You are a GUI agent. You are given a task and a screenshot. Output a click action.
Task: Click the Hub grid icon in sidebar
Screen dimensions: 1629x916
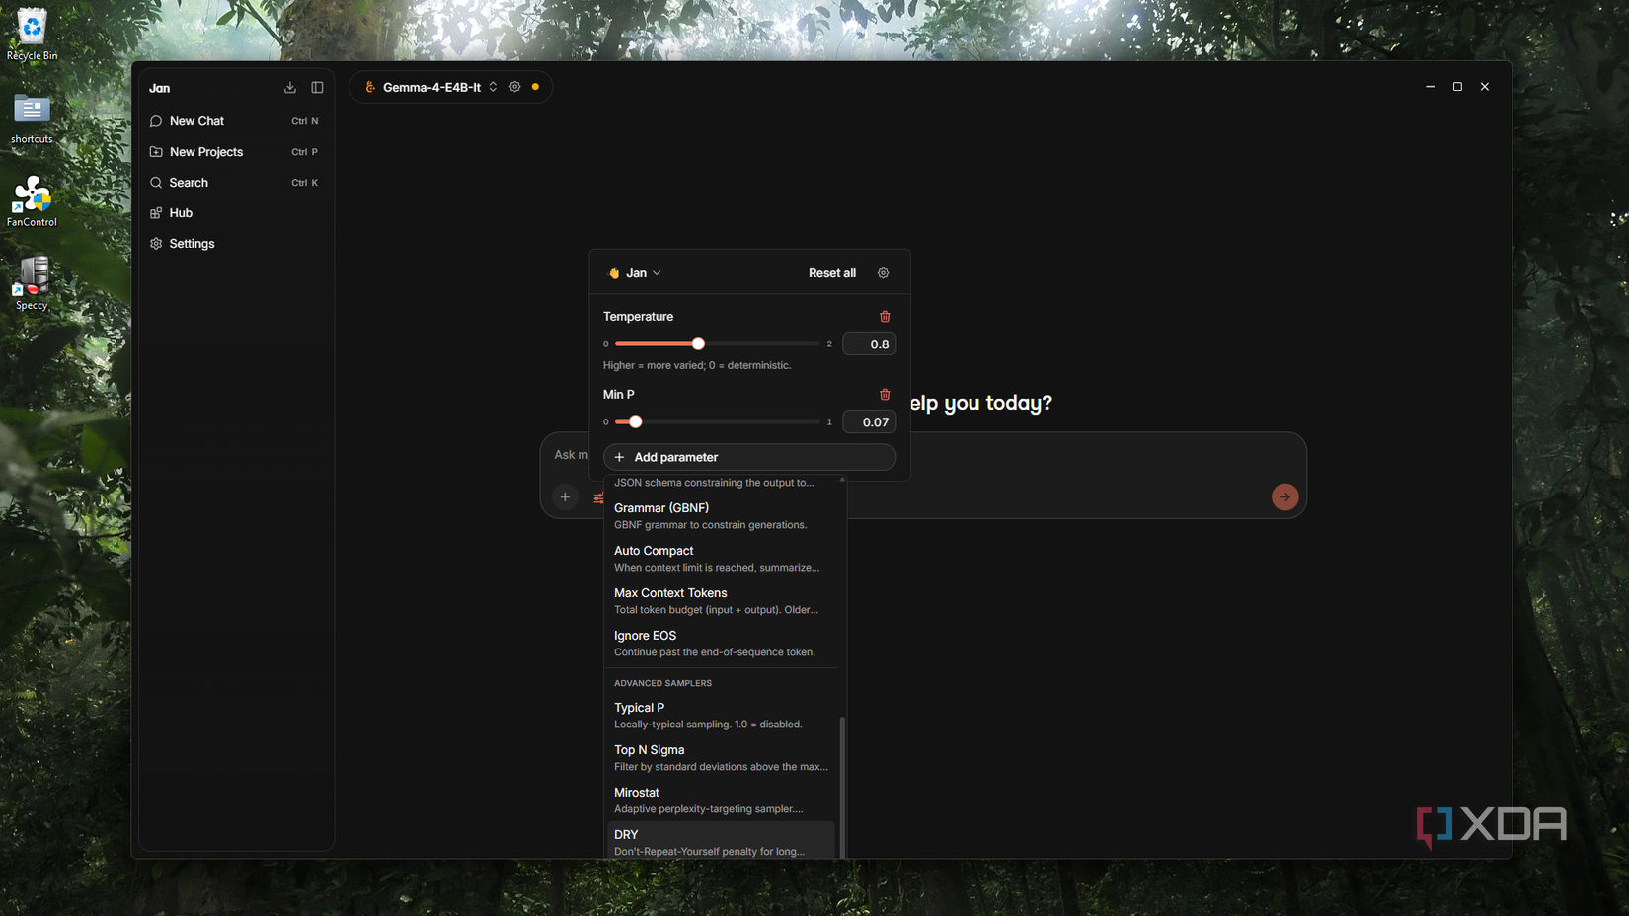coord(156,213)
